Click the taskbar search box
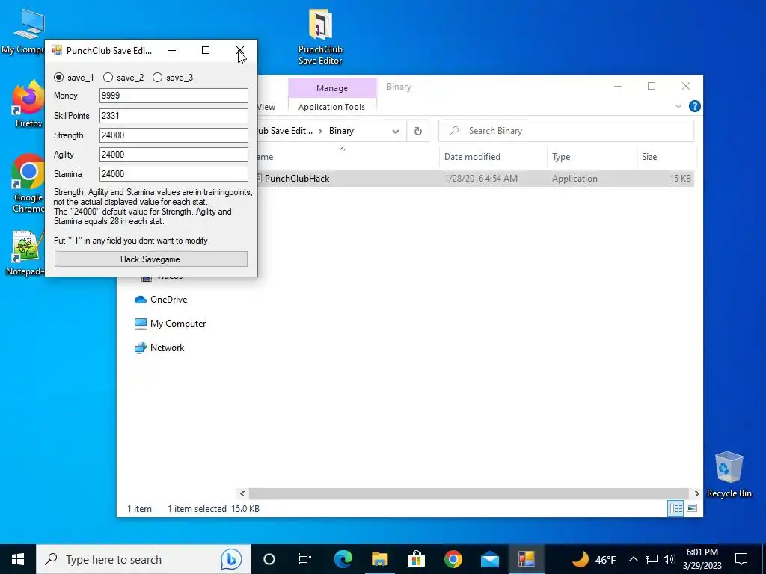766x574 pixels. pyautogui.click(x=143, y=559)
